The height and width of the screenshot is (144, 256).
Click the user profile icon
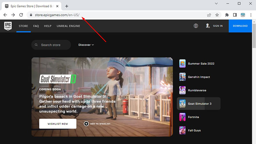pos(208,26)
